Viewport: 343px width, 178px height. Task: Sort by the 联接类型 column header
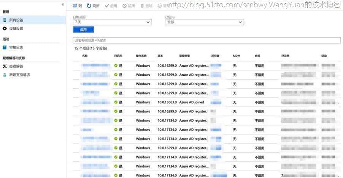185,56
